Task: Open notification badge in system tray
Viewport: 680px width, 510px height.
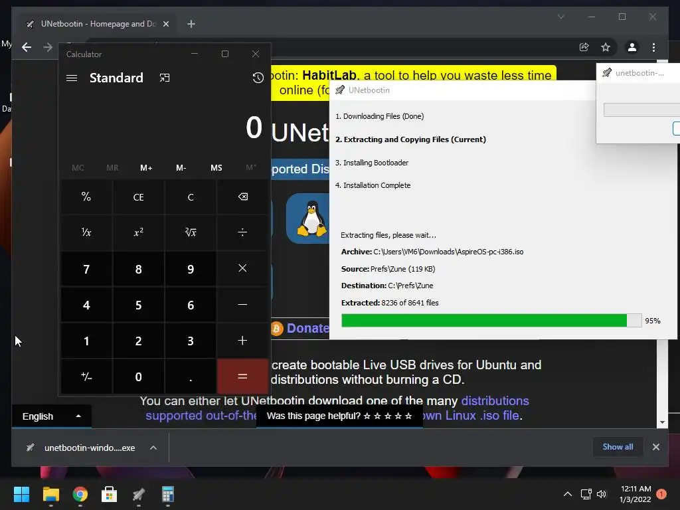Action: [661, 494]
